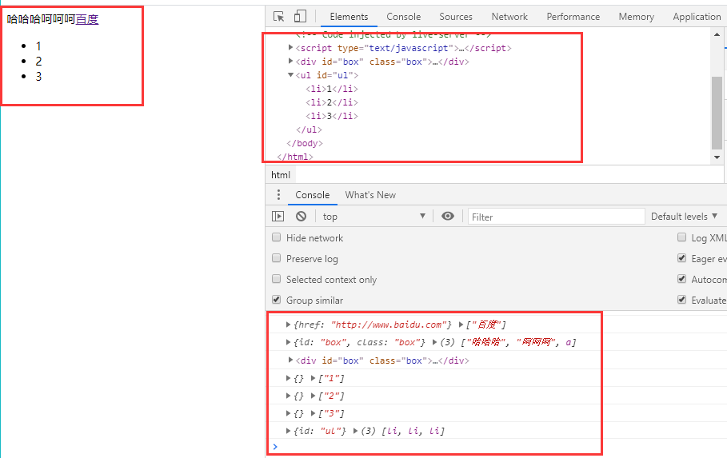This screenshot has height=458, width=727.
Task: Open the Default levels dropdown
Action: point(685,217)
